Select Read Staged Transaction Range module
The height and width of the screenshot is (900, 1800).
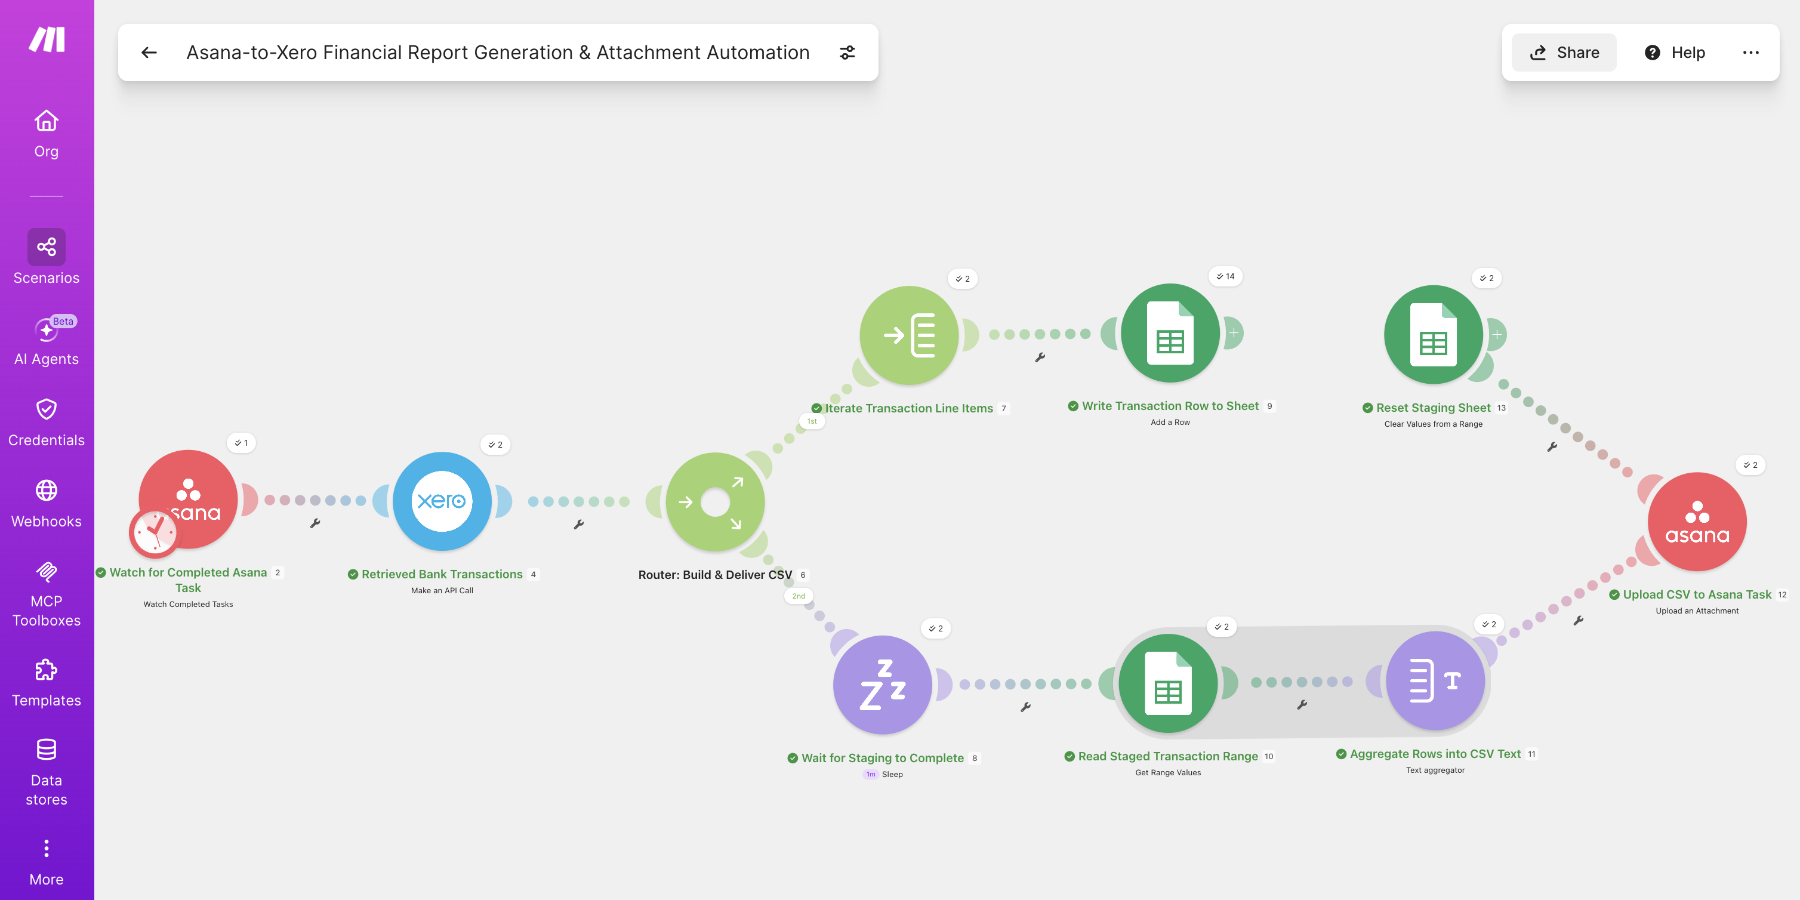[1169, 683]
